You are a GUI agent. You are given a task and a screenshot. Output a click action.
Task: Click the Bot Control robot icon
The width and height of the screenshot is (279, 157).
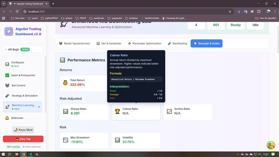[x=7, y=86]
